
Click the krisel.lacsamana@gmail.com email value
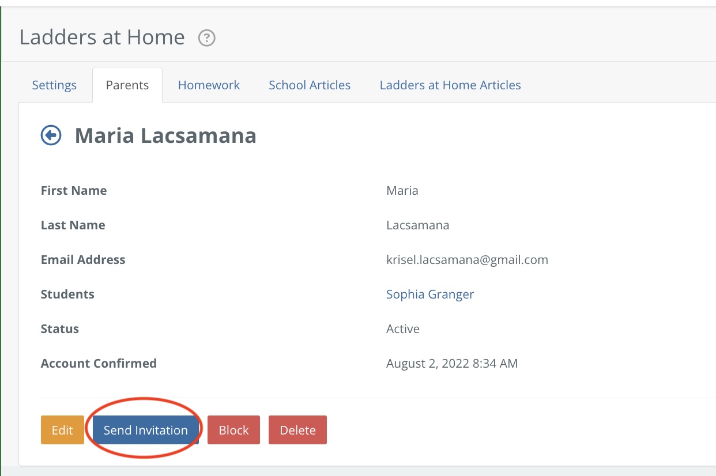point(467,260)
